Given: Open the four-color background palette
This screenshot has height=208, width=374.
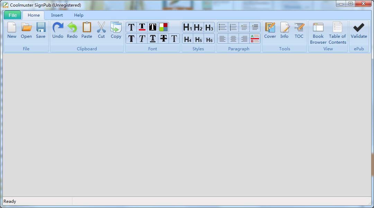Looking at the screenshot, I should (x=163, y=27).
